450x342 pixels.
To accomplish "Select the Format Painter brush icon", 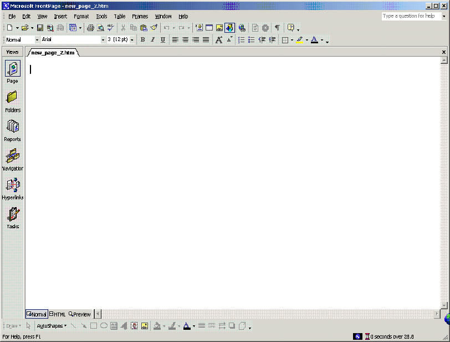I will coord(154,28).
